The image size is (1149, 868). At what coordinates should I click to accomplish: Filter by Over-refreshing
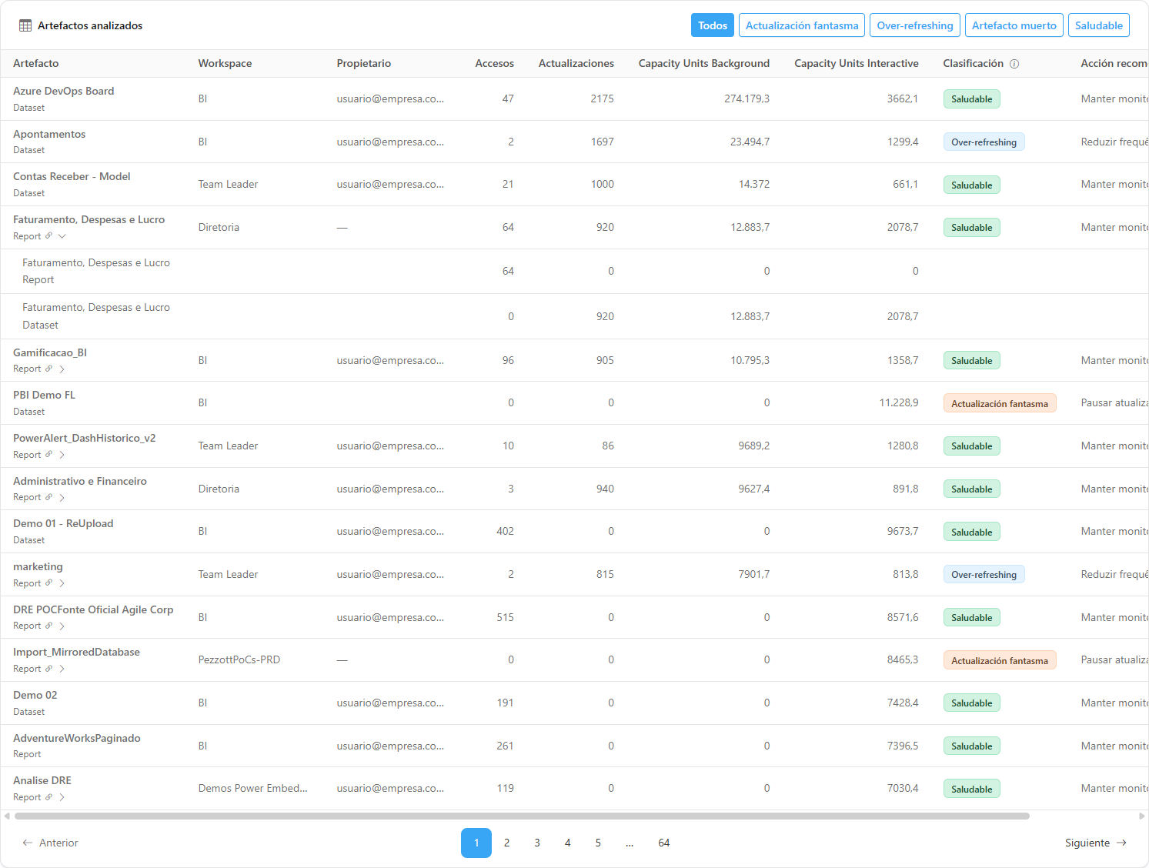point(915,25)
